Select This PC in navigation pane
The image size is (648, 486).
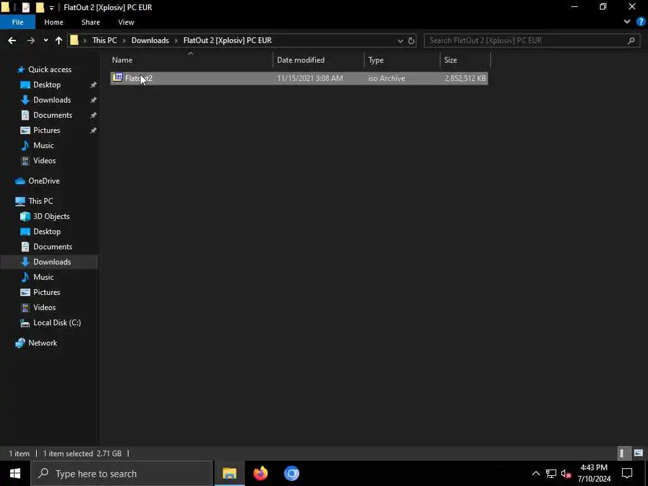pyautogui.click(x=40, y=201)
